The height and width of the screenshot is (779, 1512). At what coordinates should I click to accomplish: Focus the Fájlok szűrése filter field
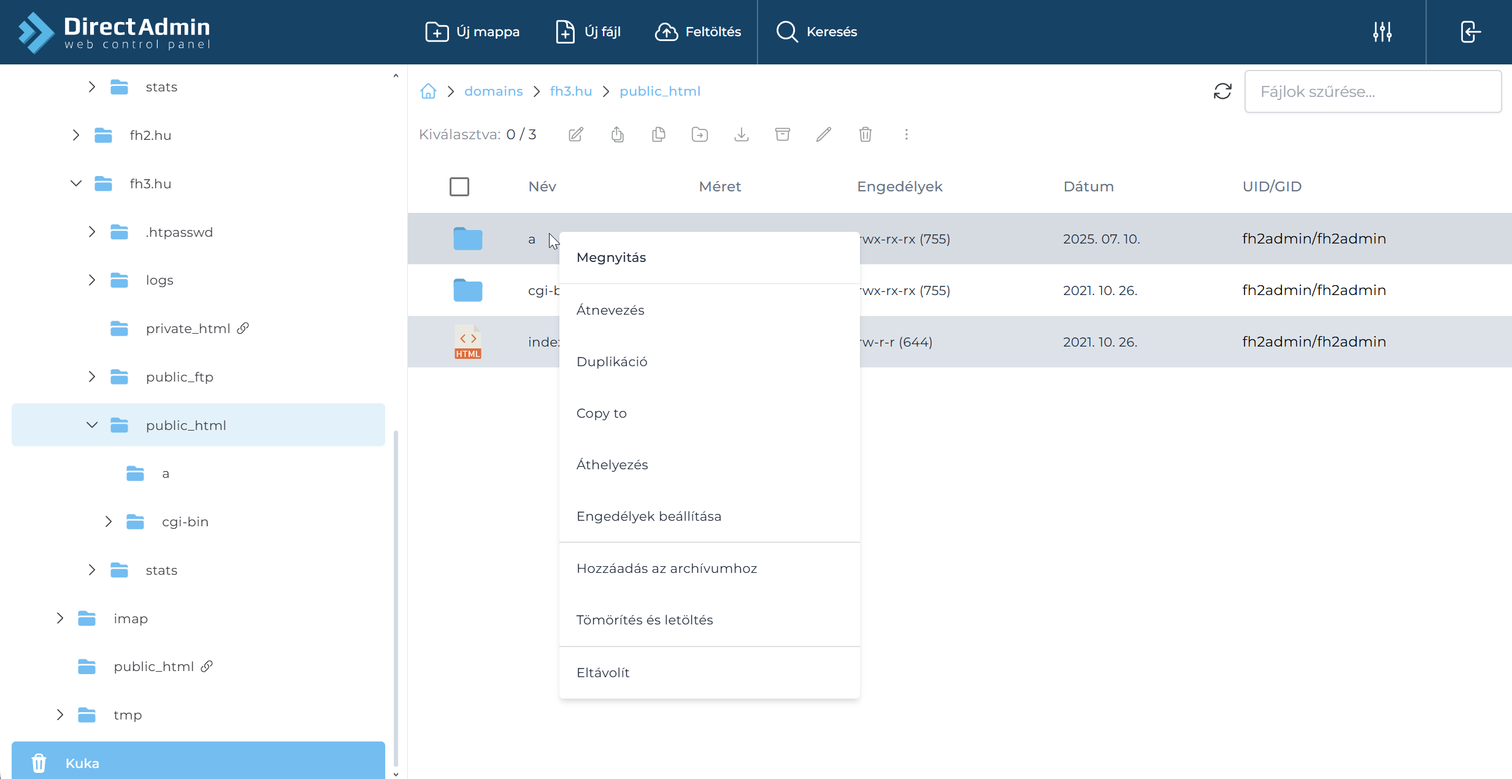(1373, 91)
